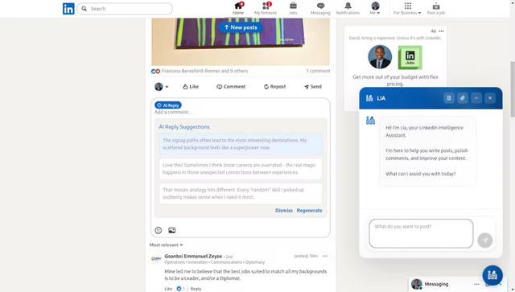Open the Me profile dropdown
Screen dimensions: 515x292
(375, 9)
